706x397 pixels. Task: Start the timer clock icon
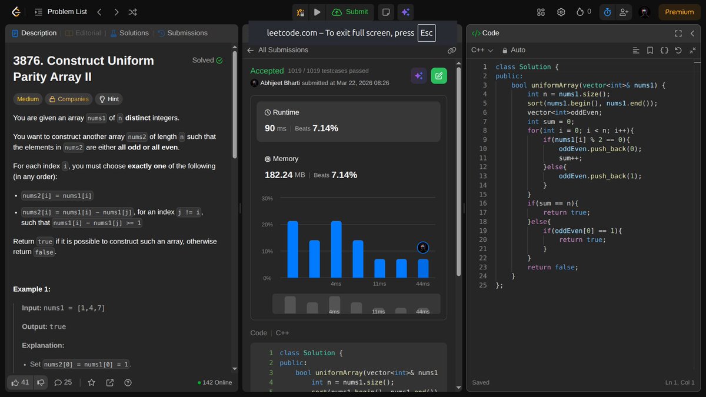tap(607, 12)
